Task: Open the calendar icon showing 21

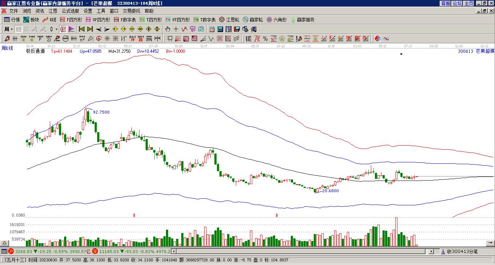Action: coord(211,29)
